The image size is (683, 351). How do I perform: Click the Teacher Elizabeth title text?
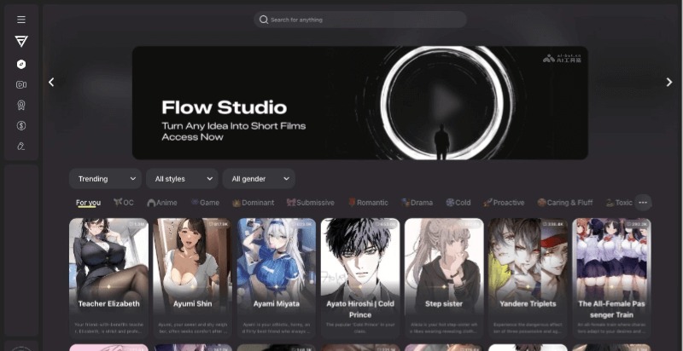point(109,303)
